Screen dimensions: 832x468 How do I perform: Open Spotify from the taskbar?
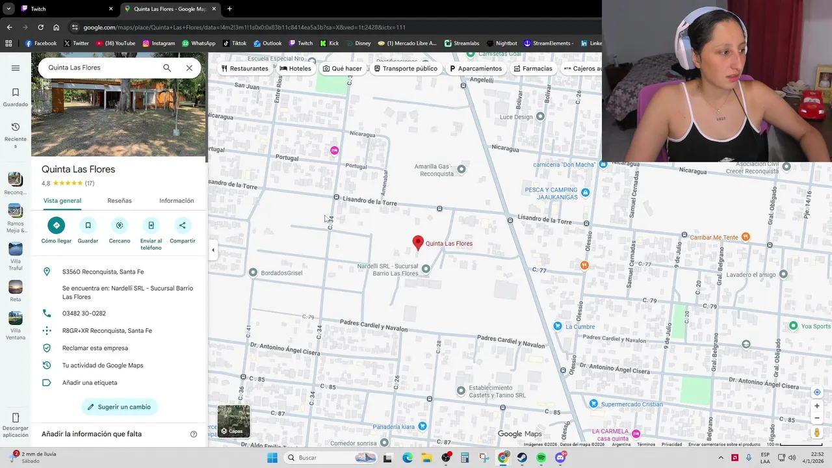(541, 458)
